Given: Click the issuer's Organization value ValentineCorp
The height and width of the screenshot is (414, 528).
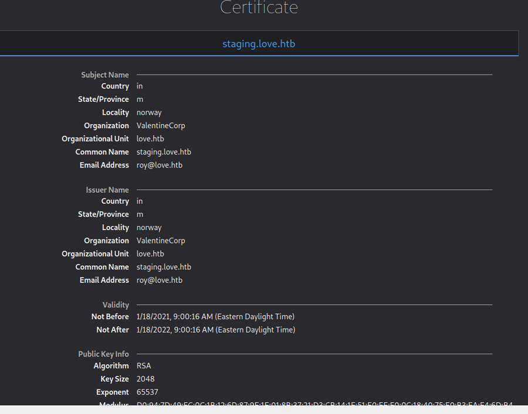Looking at the screenshot, I should (161, 241).
